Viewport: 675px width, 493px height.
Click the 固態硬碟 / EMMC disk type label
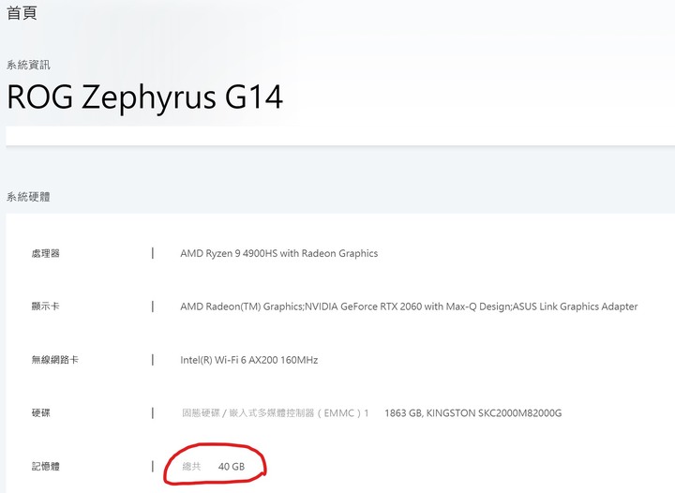pyautogui.click(x=275, y=413)
